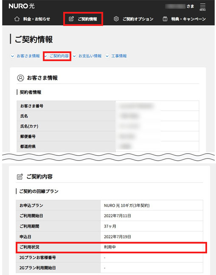Click the blurred account name さま
The image size is (216, 275).
(x=180, y=6)
